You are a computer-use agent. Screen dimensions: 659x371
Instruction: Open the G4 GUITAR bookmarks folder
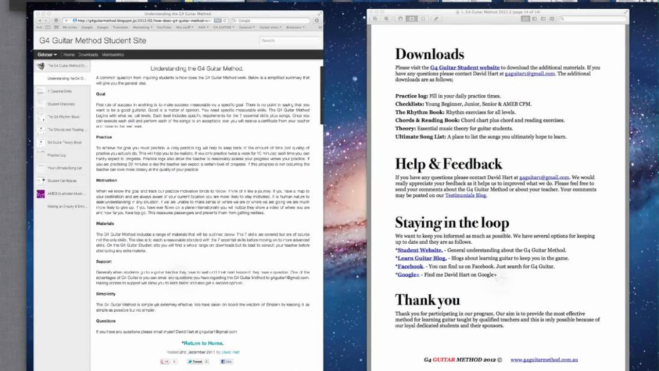223,27
